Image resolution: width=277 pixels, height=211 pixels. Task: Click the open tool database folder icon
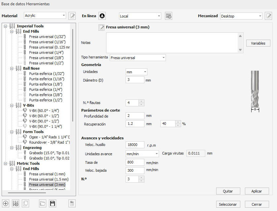43,204
